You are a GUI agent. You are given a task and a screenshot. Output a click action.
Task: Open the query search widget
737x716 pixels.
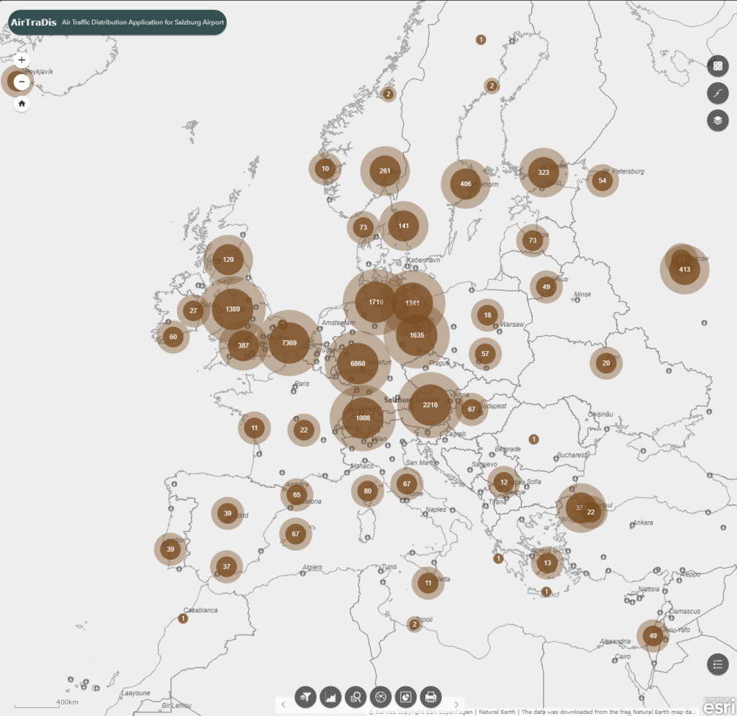356,697
